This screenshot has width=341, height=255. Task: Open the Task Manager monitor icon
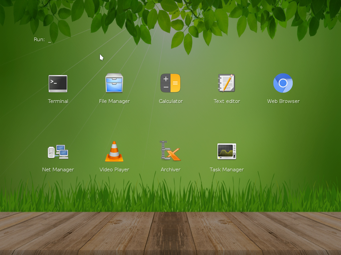pyautogui.click(x=226, y=151)
